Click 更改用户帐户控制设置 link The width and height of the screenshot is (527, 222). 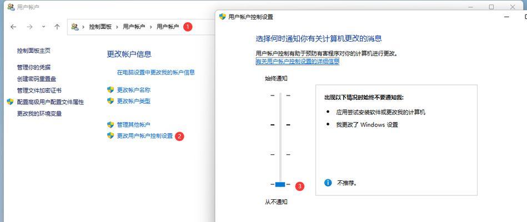point(145,135)
